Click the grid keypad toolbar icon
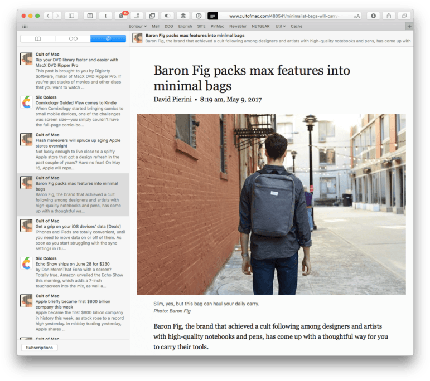Viewport: 430px width, 381px height. 90,16
